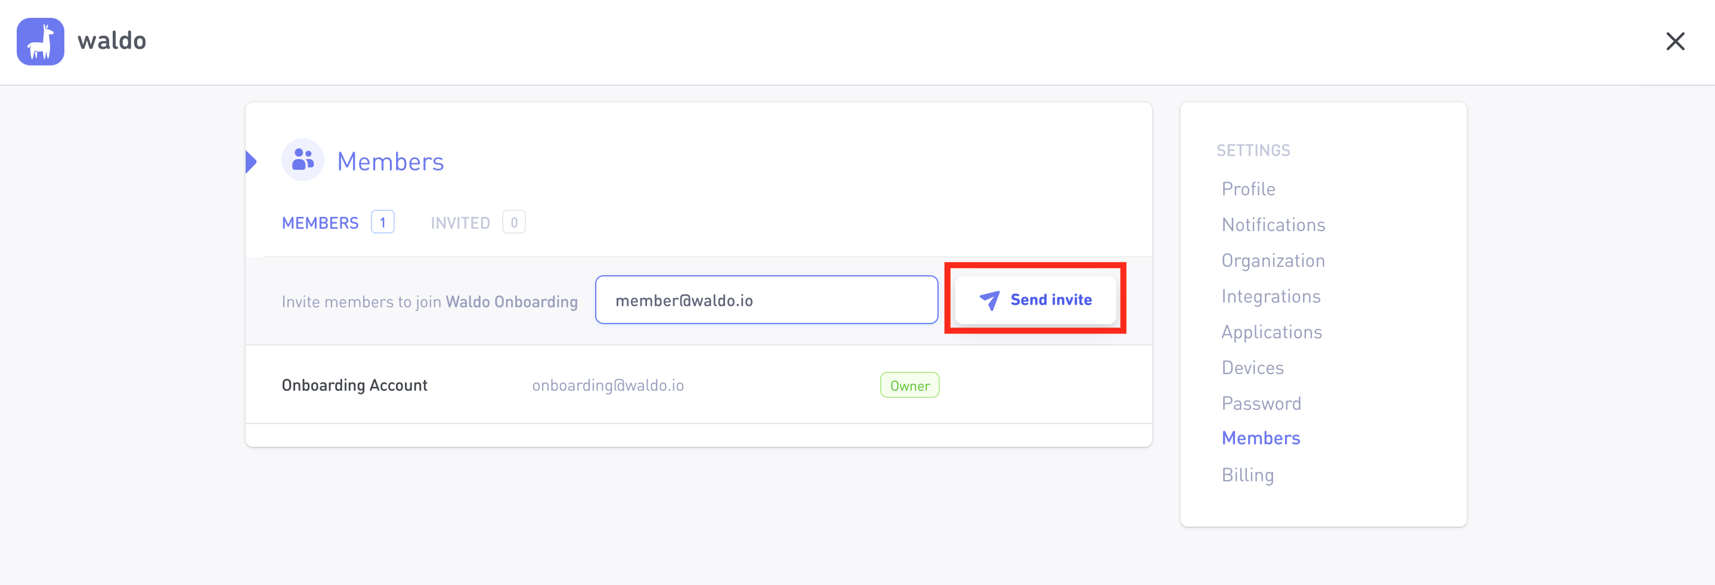Open Password settings

coord(1261,403)
